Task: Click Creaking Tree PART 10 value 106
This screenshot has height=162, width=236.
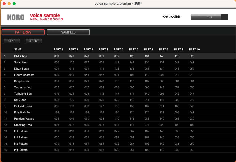Action: [x=192, y=125]
